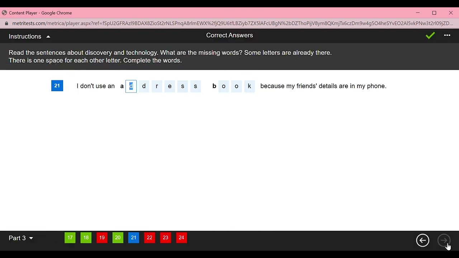Image resolution: width=459 pixels, height=258 pixels.
Task: Jump to question 22
Action: point(150,238)
